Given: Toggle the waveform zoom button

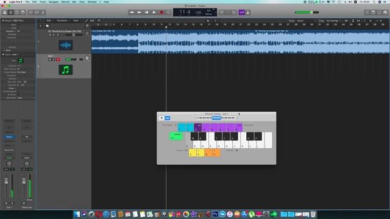Looking at the screenshot, I should pyautogui.click(x=346, y=21).
